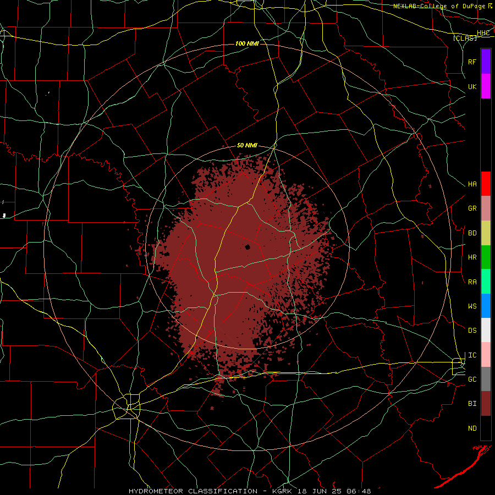Click the '[CLAS]' text under HHC
495x495 pixels.
pos(465,38)
